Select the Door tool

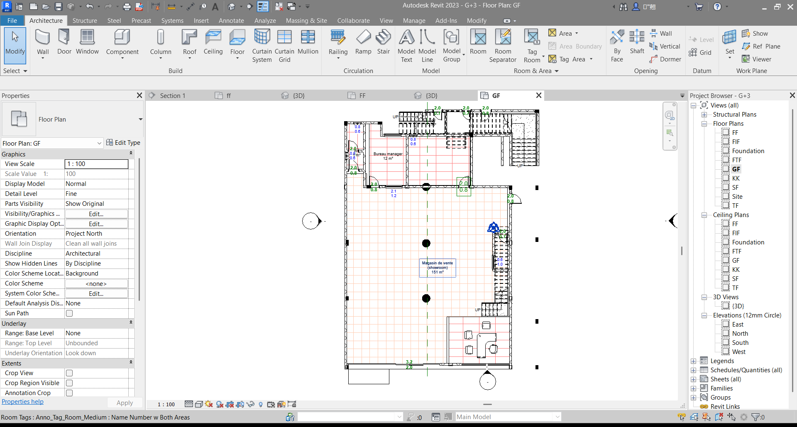64,42
